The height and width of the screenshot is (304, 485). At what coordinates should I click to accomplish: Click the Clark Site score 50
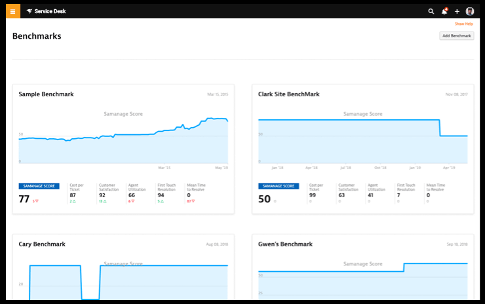point(265,199)
